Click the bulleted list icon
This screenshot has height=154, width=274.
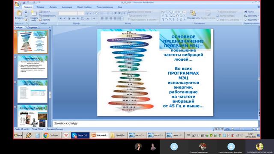click(x=103, y=13)
